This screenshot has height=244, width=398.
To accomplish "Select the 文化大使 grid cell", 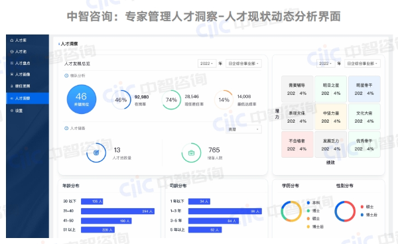I will (x=364, y=117).
